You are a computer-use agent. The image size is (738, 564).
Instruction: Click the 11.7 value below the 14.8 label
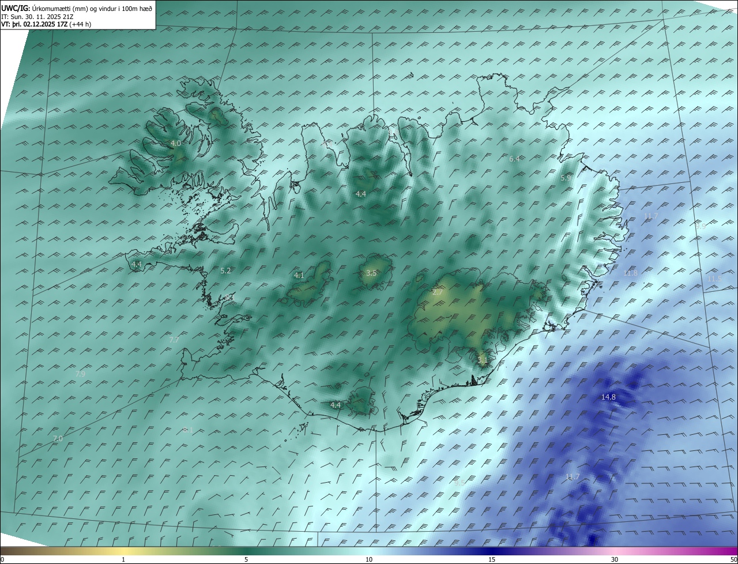click(573, 476)
